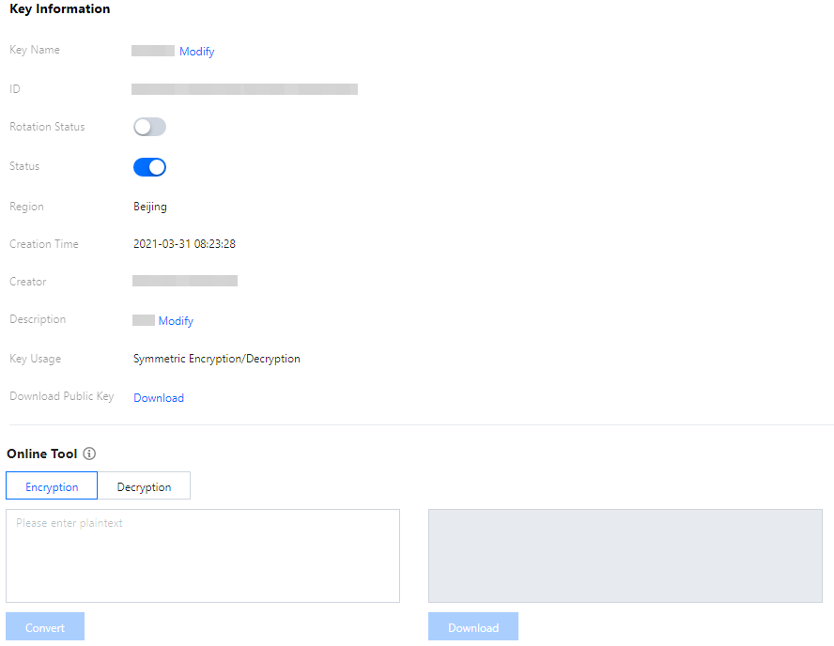Click the Key Information heading
Screen dimensions: 834x646
coord(59,9)
